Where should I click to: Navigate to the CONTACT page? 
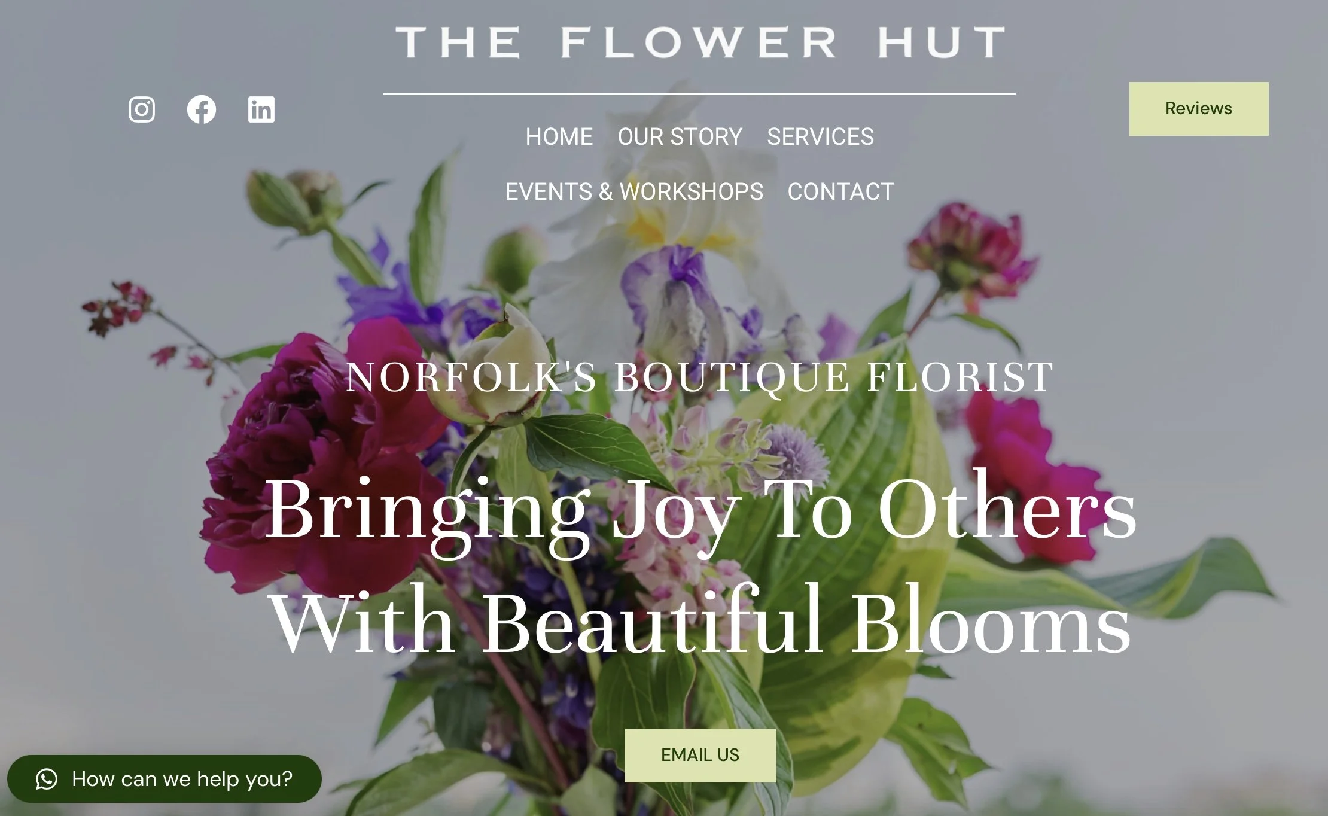[x=841, y=192]
